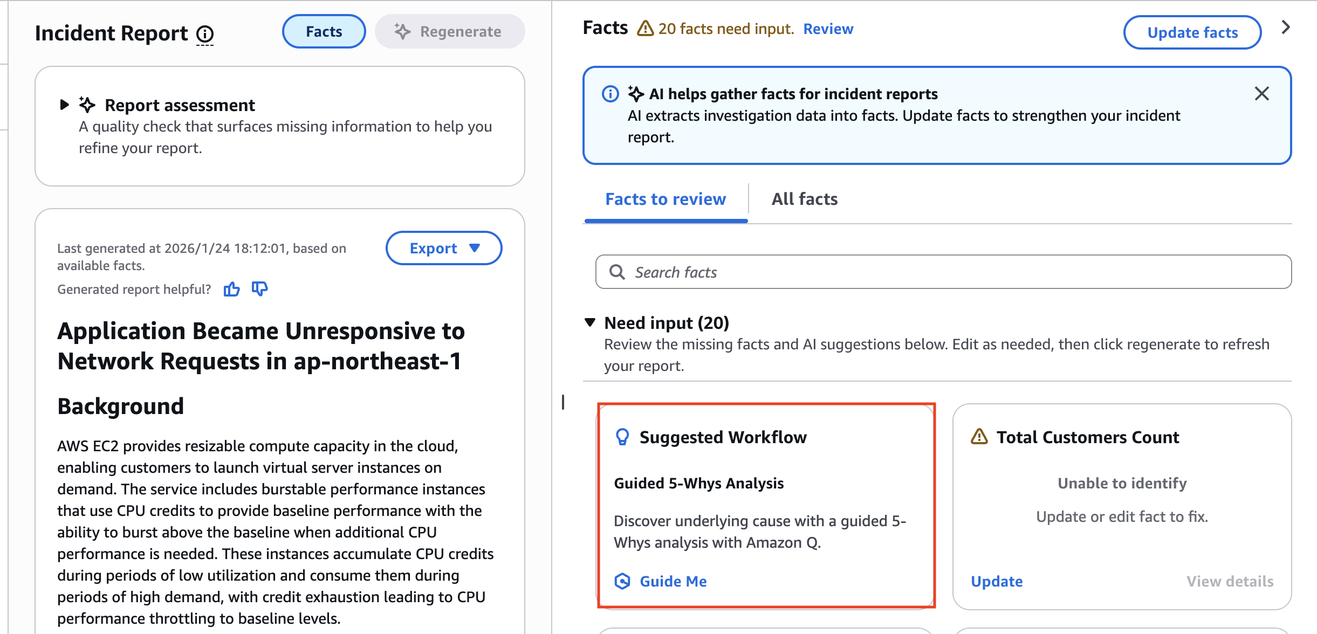1317x634 pixels.
Task: Click warning icon on Total Customers Count card
Action: [979, 437]
